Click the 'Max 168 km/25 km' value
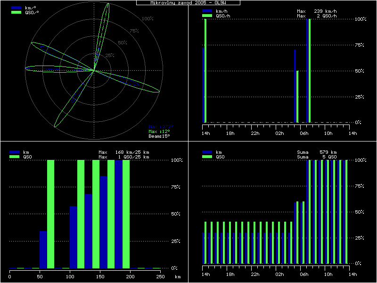The height and width of the screenshot is (283, 377). coord(124,152)
